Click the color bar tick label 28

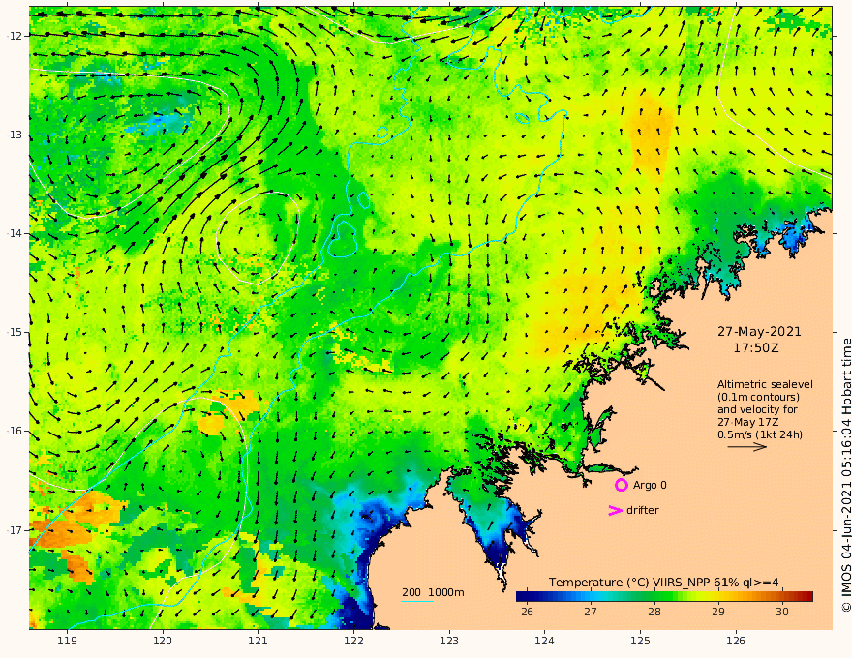[654, 612]
